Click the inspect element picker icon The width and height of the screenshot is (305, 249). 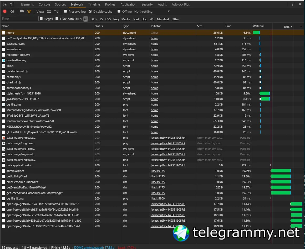5,4
